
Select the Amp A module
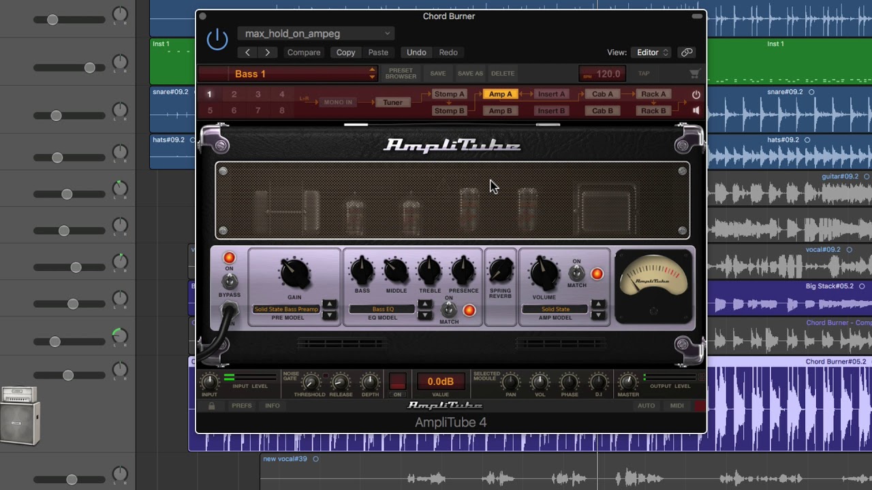coord(500,94)
